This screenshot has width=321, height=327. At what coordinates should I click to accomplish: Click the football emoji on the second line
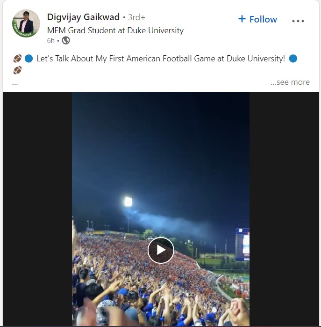(x=17, y=70)
